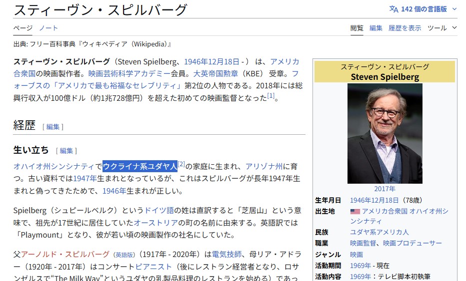This screenshot has width=466, height=281.
Task: Open 1969年 link in 活動期間 row
Action: point(360,266)
